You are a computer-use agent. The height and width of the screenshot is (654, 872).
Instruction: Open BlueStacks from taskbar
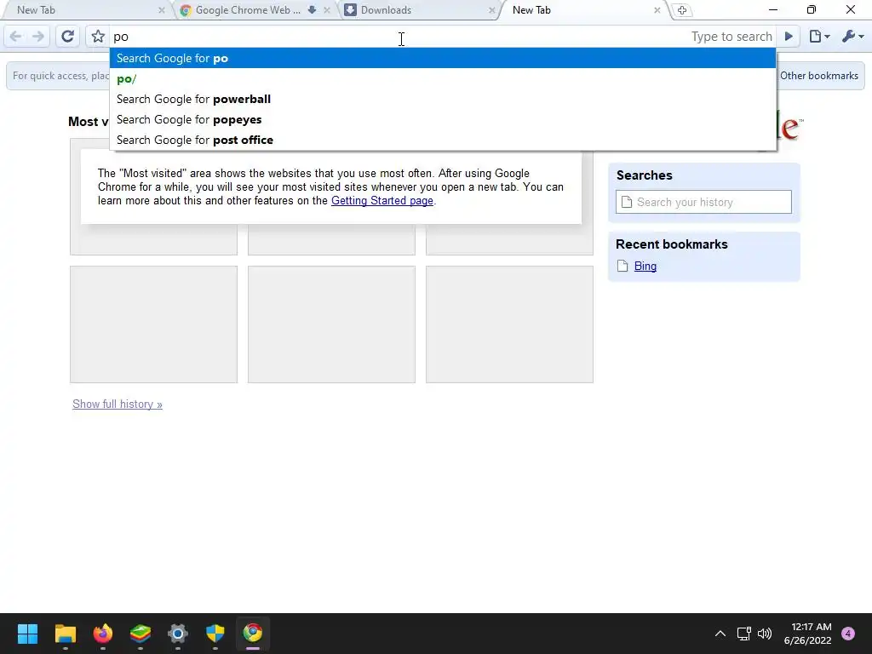(141, 633)
